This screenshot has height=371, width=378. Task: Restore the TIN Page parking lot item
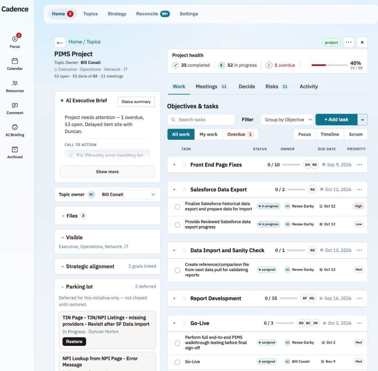(74, 341)
